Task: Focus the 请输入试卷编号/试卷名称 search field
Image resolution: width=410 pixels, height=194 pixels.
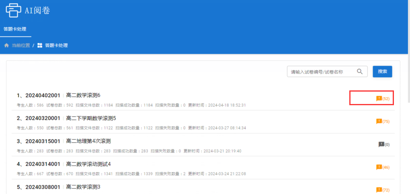Action: pos(322,72)
